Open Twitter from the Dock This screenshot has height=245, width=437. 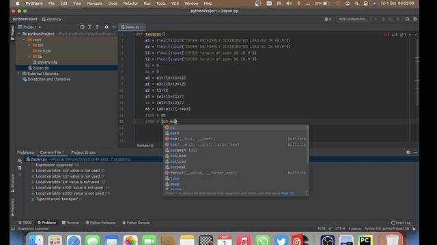tap(281, 240)
